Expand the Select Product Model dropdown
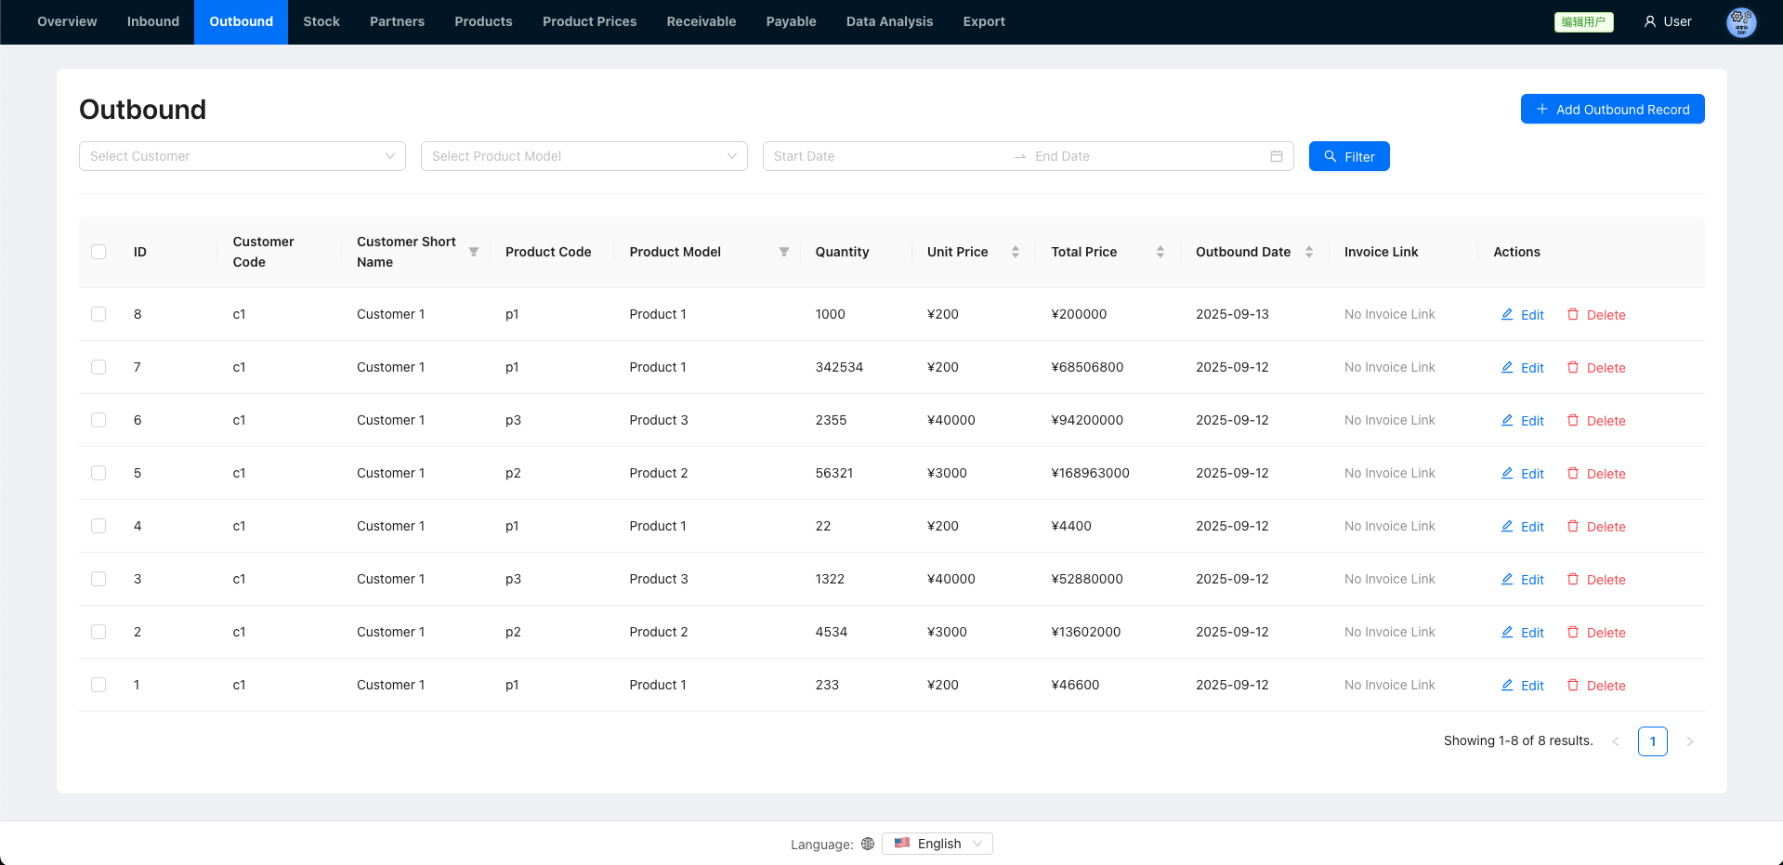 583,156
